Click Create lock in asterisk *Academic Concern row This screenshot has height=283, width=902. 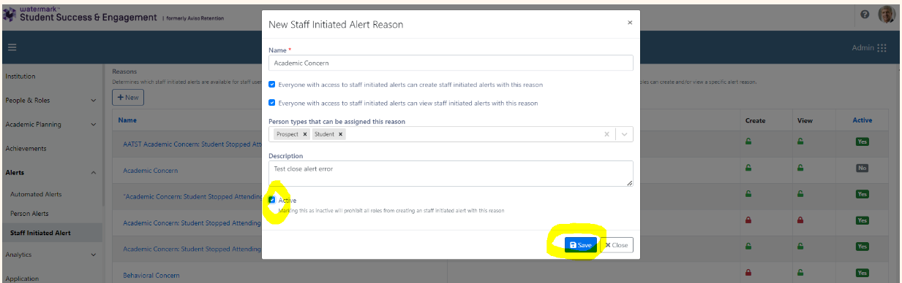coord(748,194)
